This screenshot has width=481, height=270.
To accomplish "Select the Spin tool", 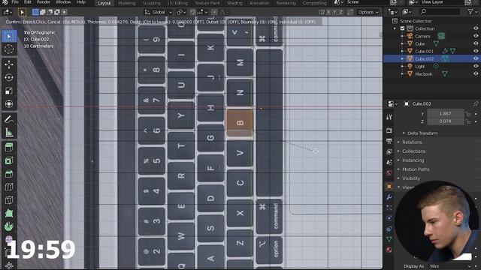I will [9, 226].
